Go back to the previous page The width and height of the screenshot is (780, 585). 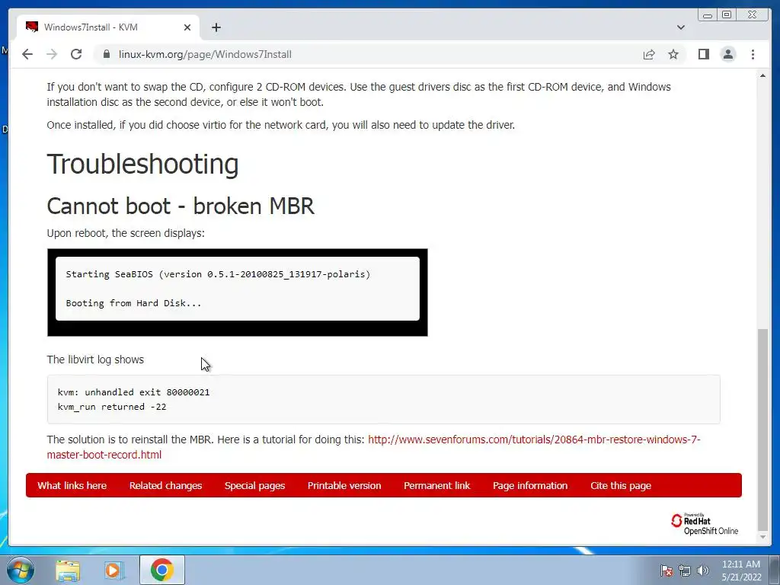click(x=27, y=54)
